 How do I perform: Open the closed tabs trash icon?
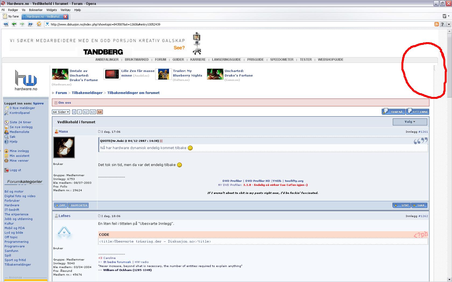pos(444,16)
